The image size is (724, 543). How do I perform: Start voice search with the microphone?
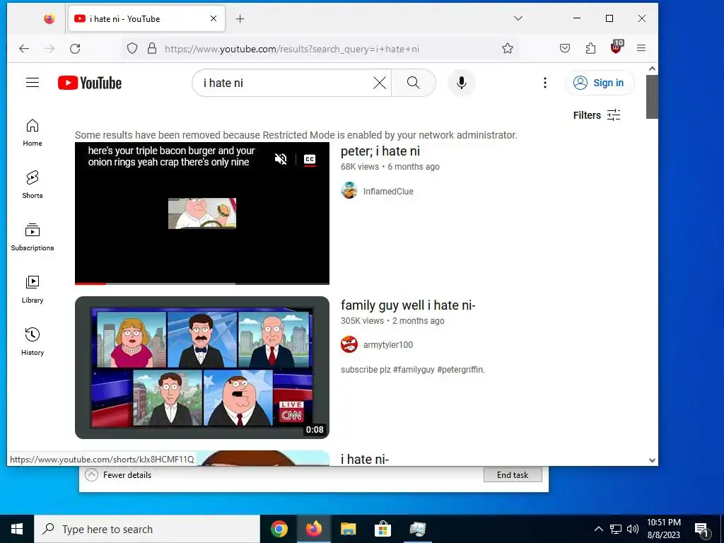coord(461,83)
